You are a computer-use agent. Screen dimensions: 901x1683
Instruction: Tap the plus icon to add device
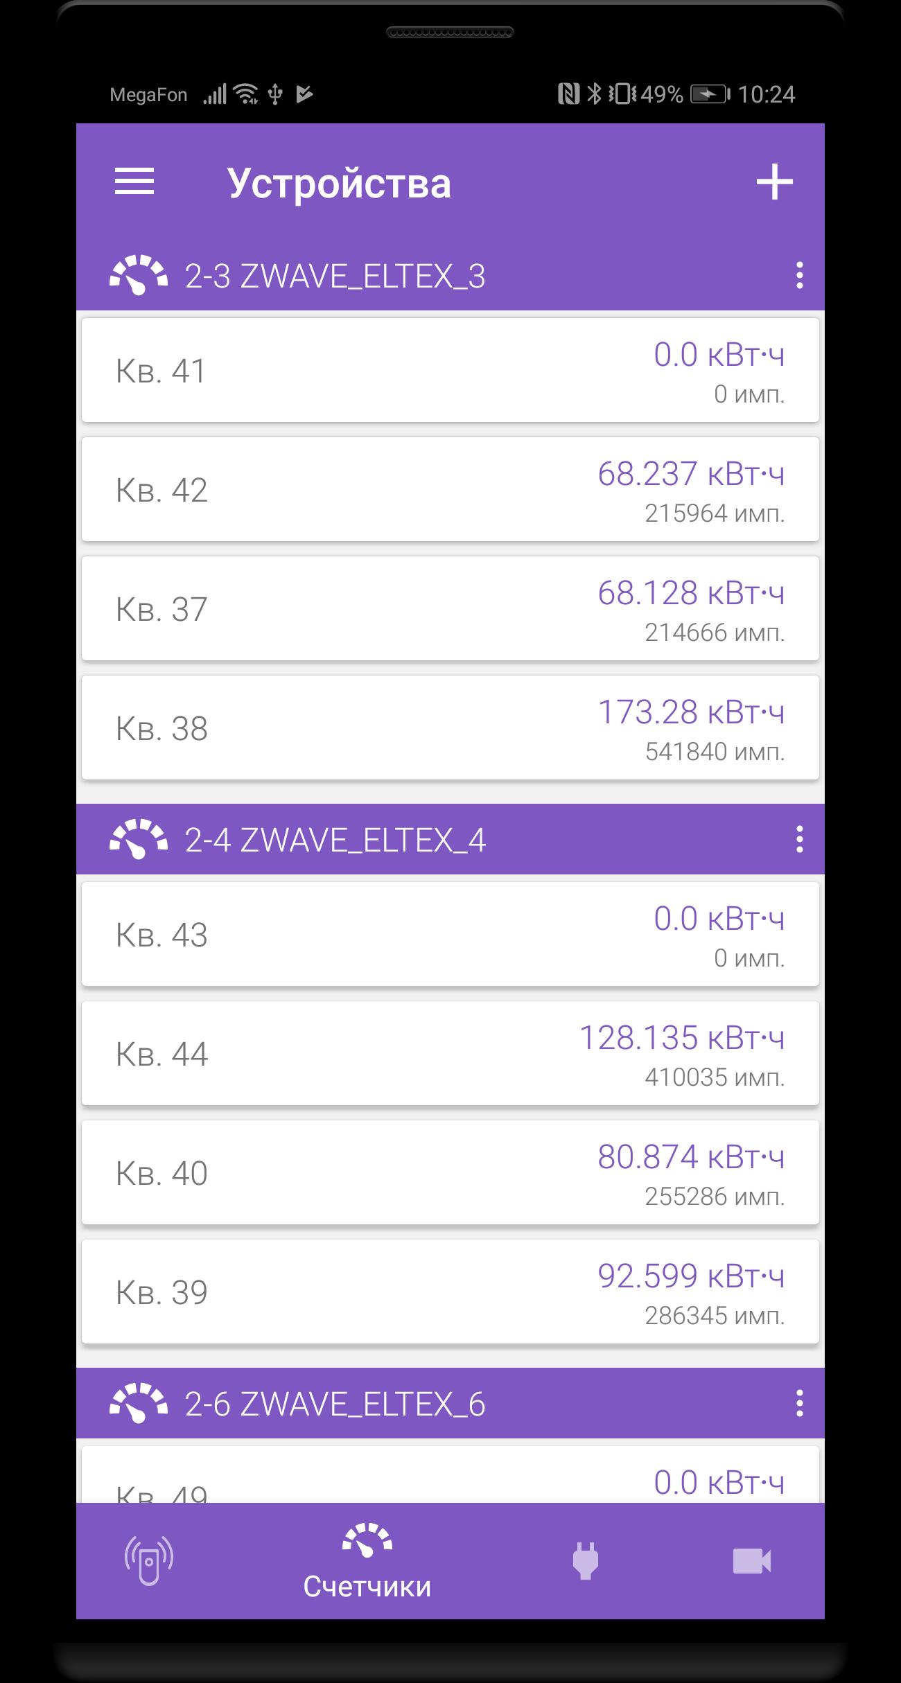(774, 182)
